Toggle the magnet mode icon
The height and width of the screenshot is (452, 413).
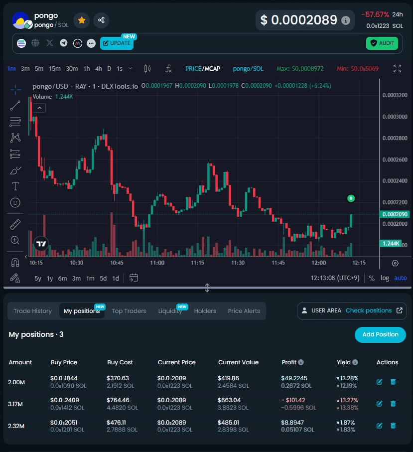[15, 262]
